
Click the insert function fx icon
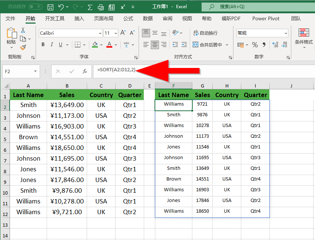pyautogui.click(x=85, y=71)
